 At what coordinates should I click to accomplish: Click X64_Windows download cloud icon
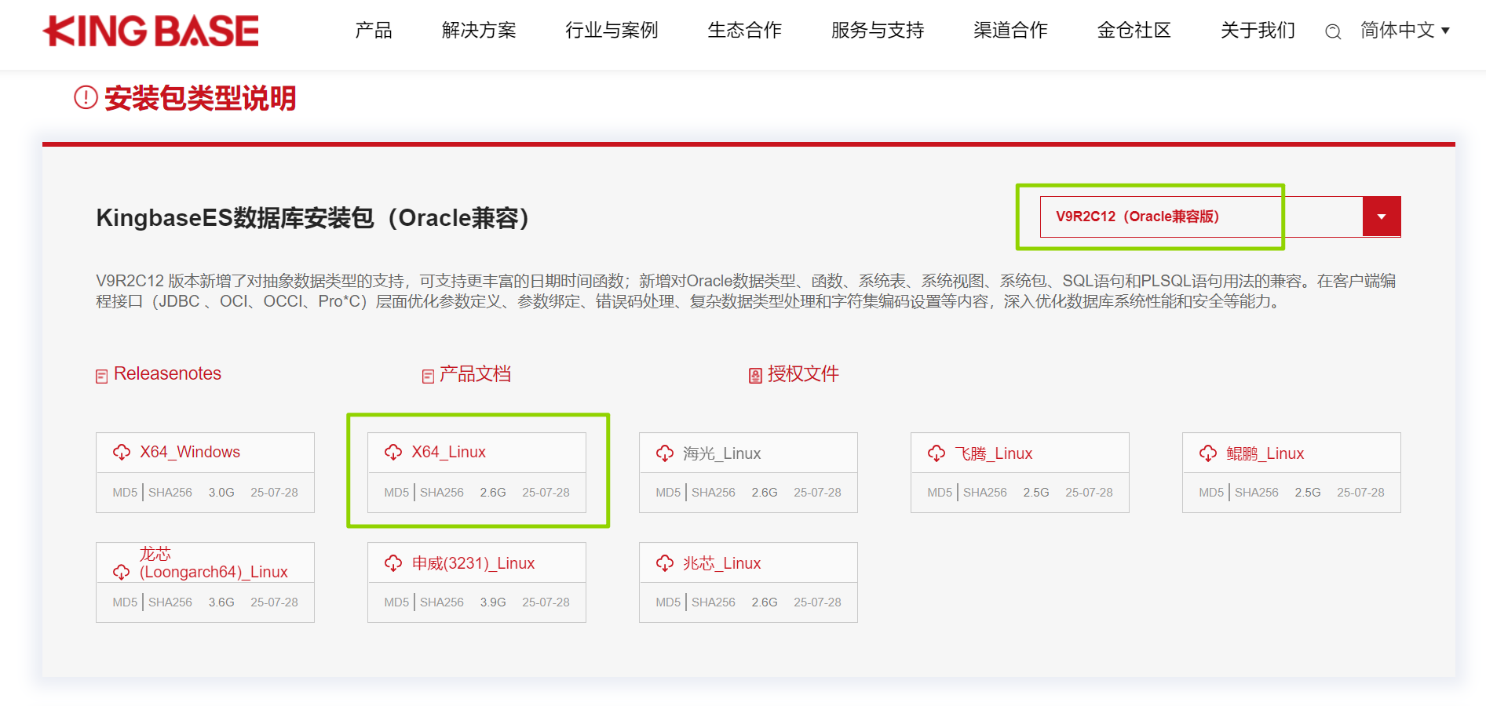[x=122, y=452]
